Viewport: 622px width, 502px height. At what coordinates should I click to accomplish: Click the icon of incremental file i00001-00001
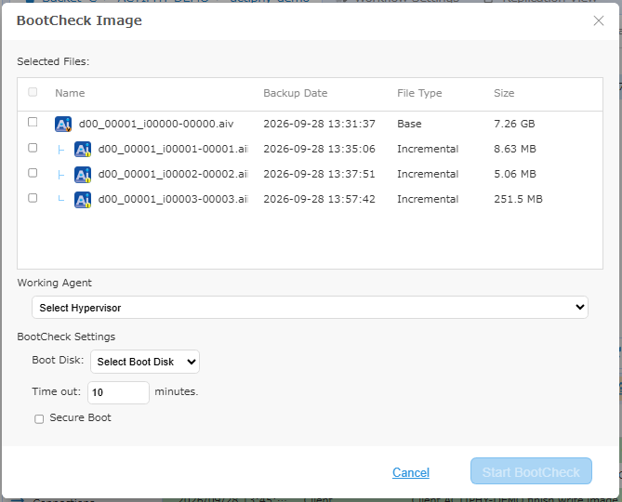click(83, 149)
